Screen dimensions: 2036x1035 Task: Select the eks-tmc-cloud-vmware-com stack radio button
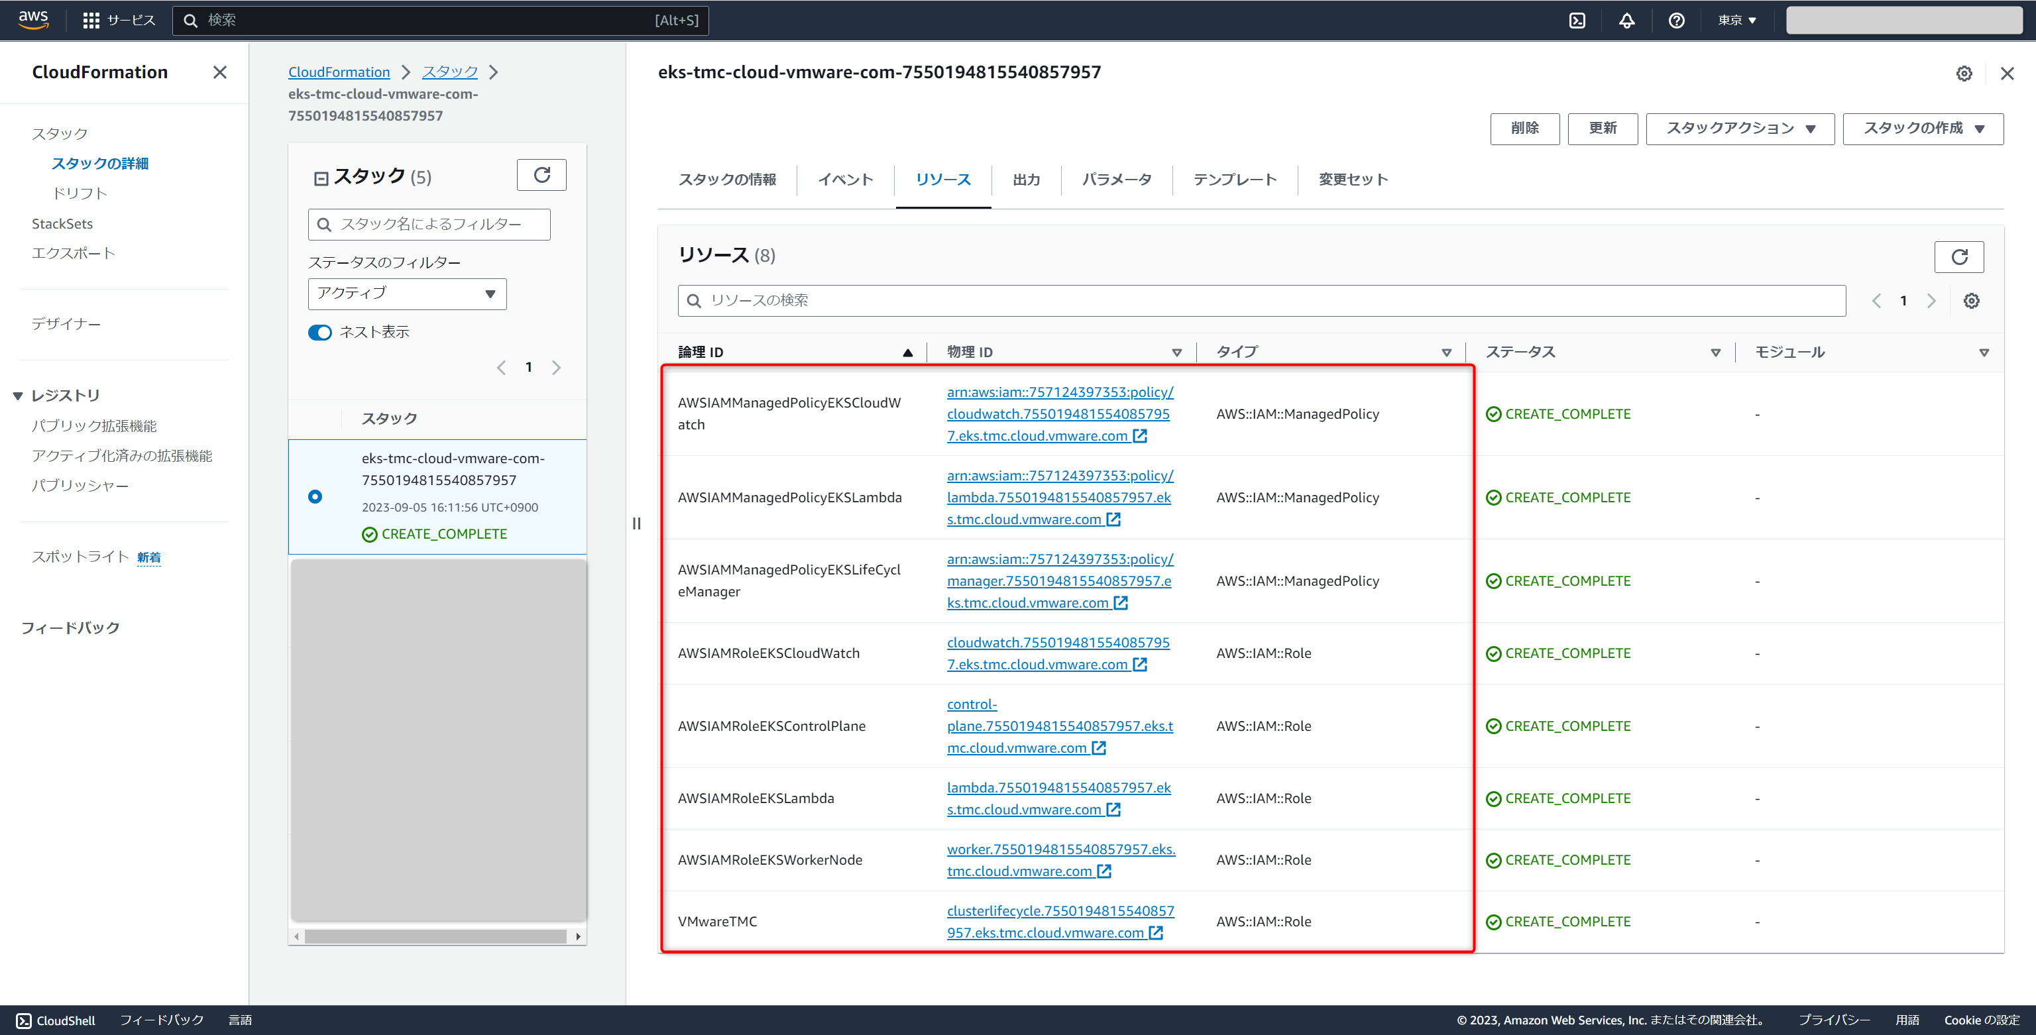click(315, 496)
